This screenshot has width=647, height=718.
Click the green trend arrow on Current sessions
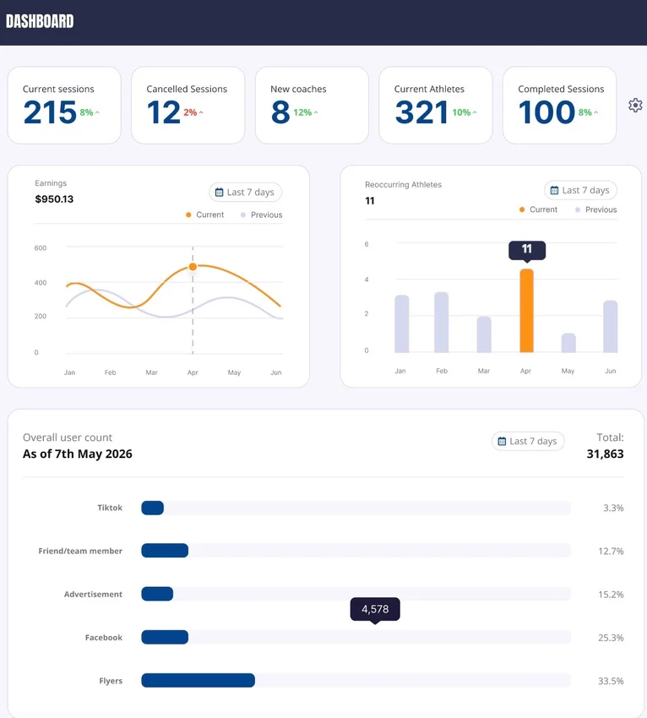98,112
